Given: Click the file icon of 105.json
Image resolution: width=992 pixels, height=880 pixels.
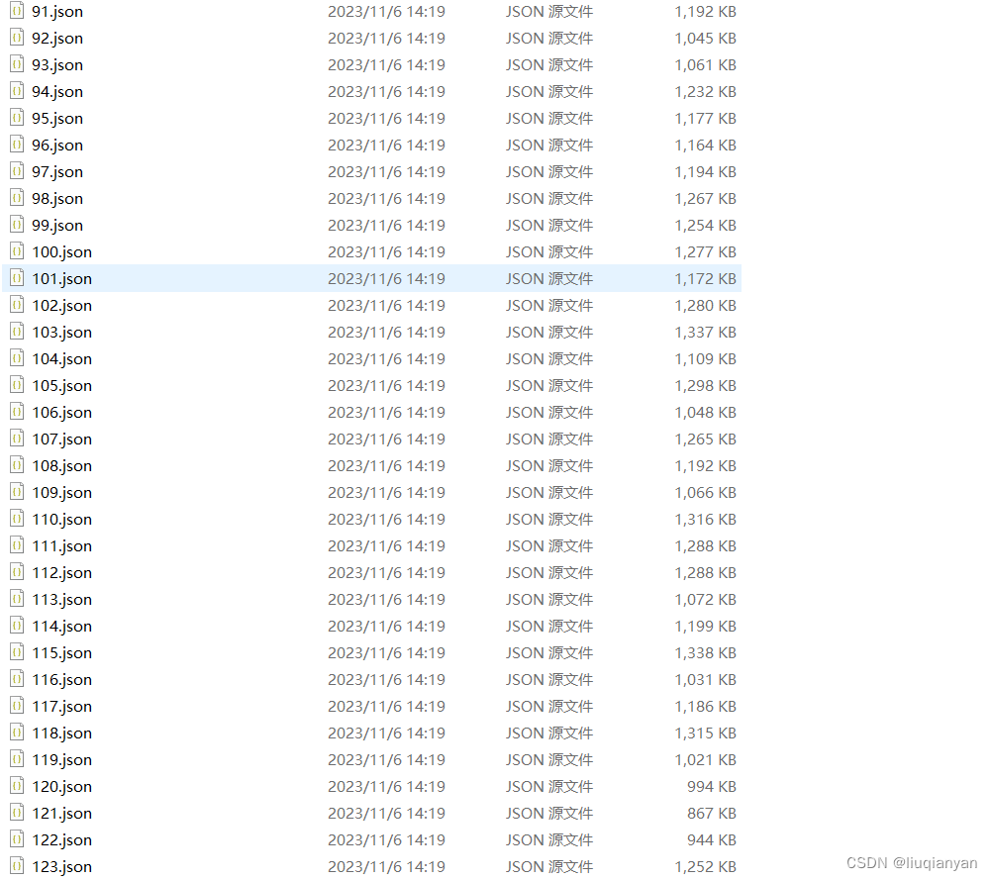Looking at the screenshot, I should tap(17, 385).
